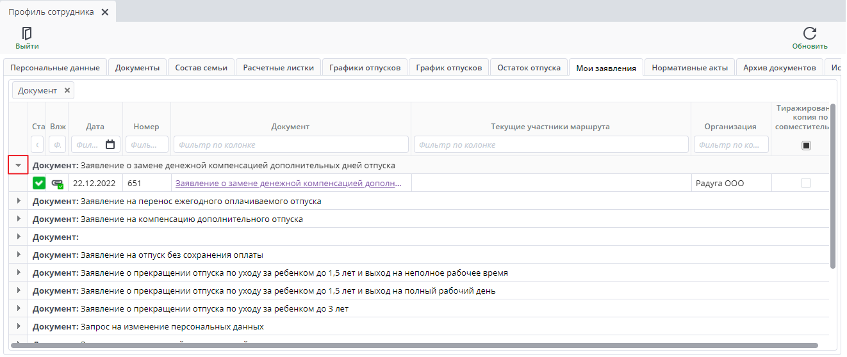Screen dimensions: 847x357
Task: Switch to the Расчетные листки tab
Action: [x=278, y=68]
